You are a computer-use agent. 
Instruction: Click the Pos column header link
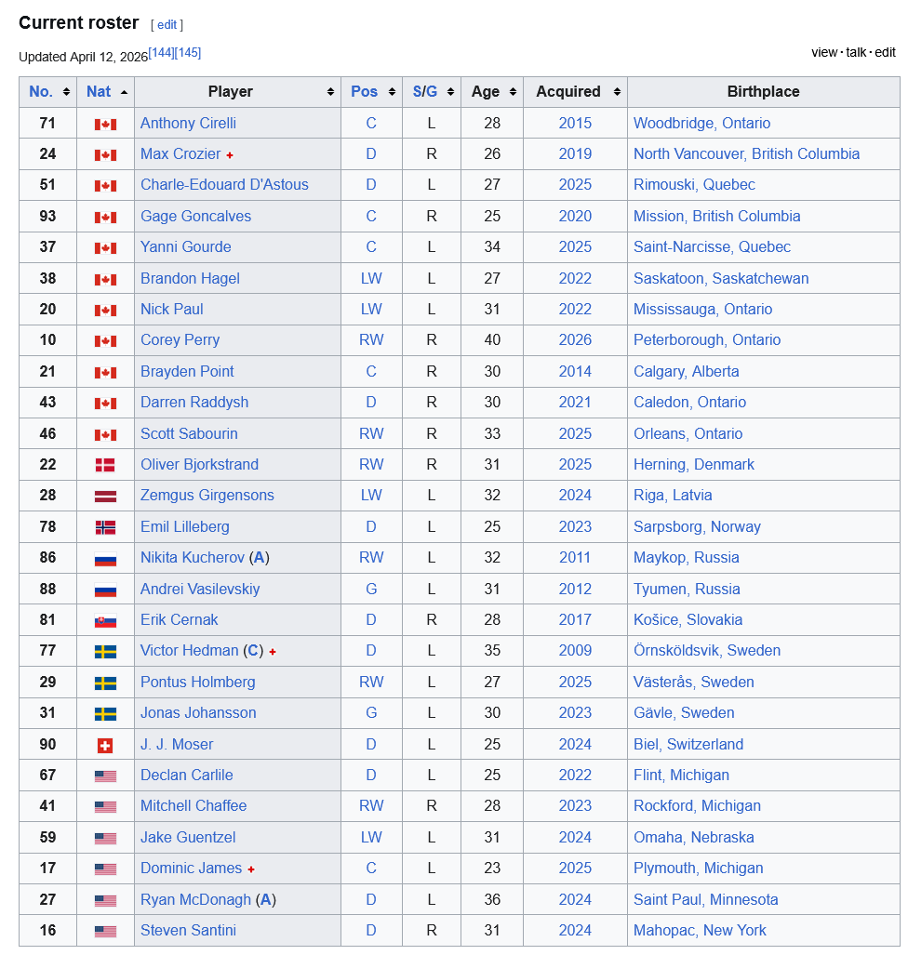pyautogui.click(x=365, y=91)
